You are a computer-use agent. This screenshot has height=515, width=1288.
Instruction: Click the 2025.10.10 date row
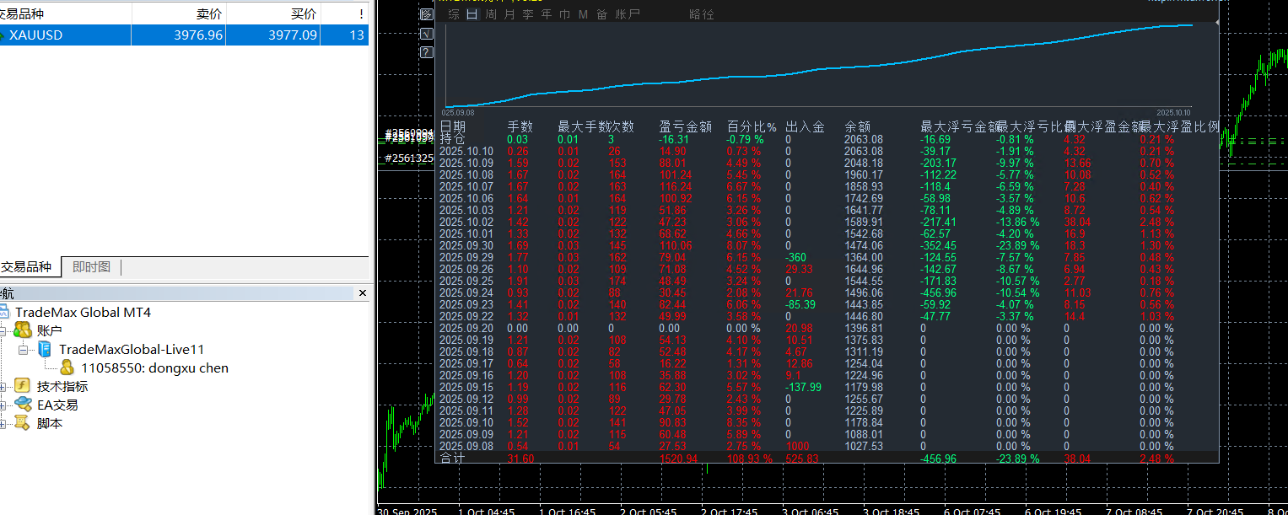point(466,151)
